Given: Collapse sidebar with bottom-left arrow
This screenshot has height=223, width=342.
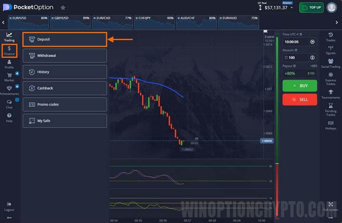Looking at the screenshot, I should (9, 217).
